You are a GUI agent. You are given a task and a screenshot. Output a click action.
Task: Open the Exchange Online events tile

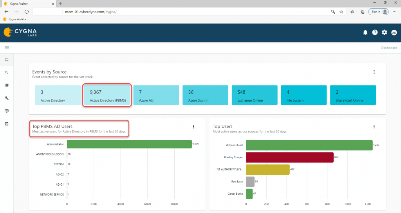pos(254,95)
